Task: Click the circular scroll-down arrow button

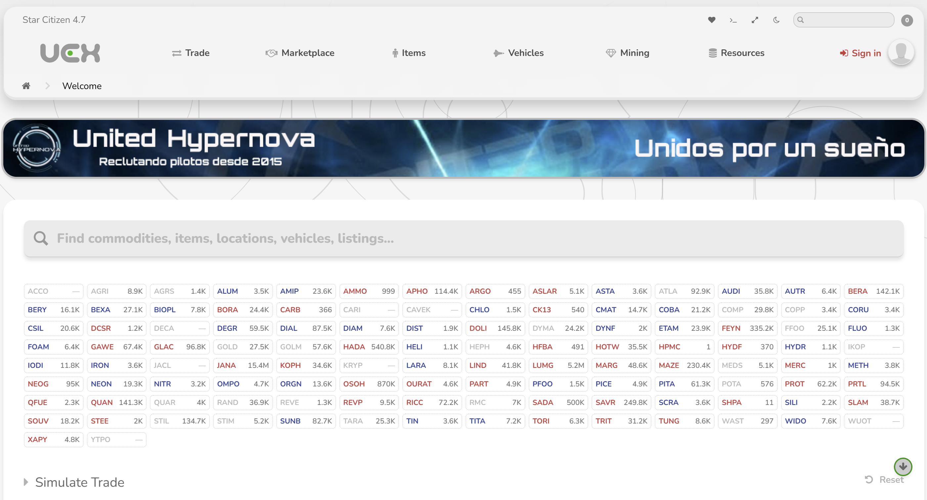Action: (x=903, y=467)
